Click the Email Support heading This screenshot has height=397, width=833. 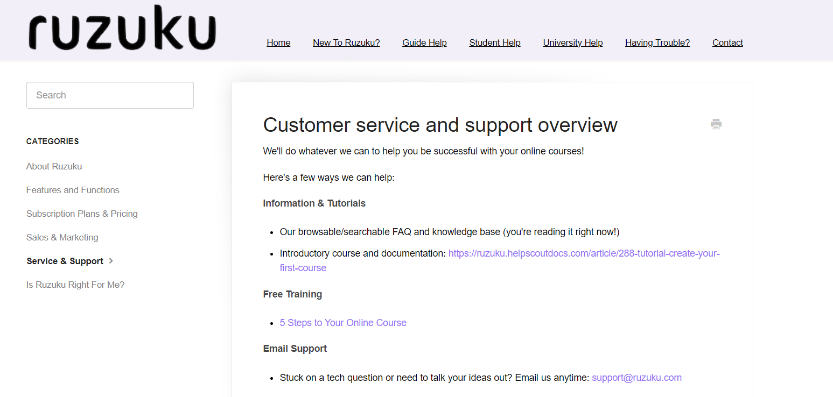click(295, 349)
